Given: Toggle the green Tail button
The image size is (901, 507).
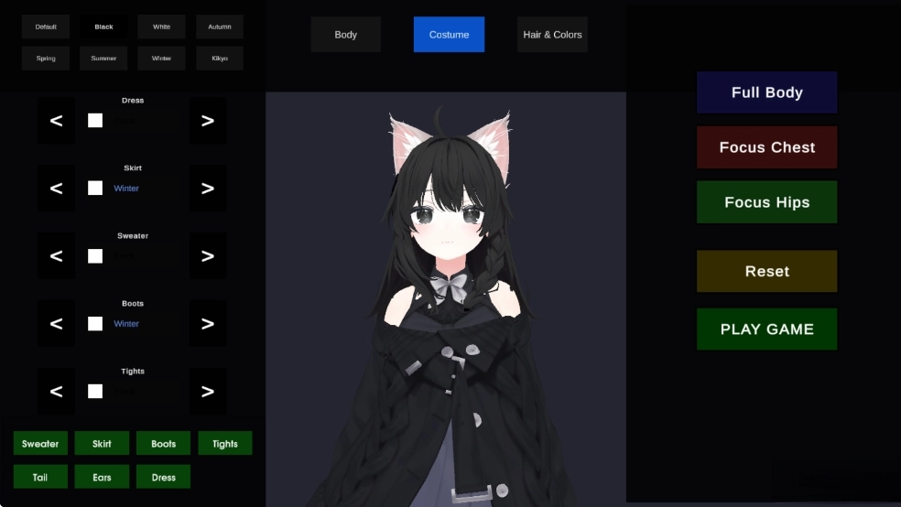Looking at the screenshot, I should (40, 477).
